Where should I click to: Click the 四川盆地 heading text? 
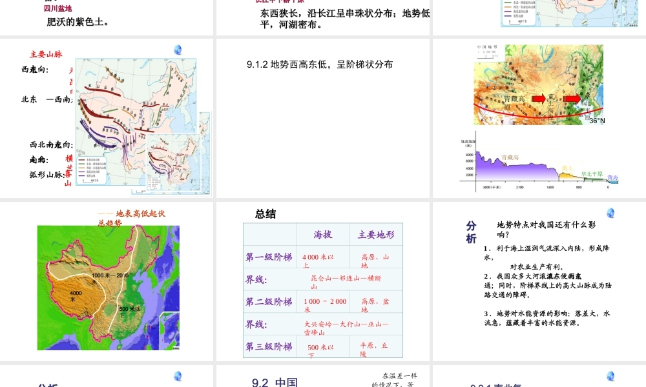57,8
